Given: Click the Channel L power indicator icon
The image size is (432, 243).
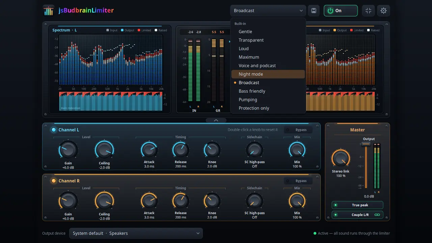Looking at the screenshot, I should point(54,130).
